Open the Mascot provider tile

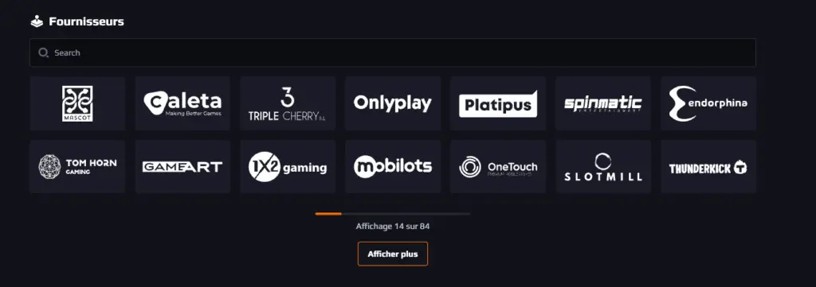coord(77,103)
